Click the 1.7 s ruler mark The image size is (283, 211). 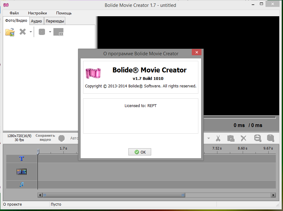click(63, 149)
